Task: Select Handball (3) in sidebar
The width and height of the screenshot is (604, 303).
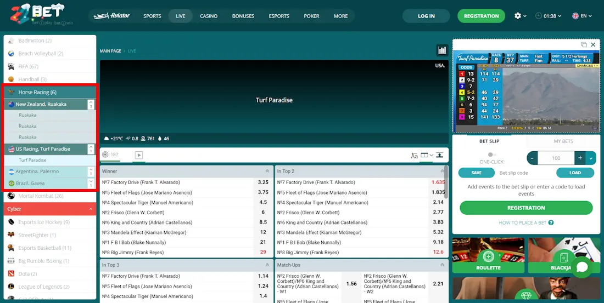Action: (50, 79)
